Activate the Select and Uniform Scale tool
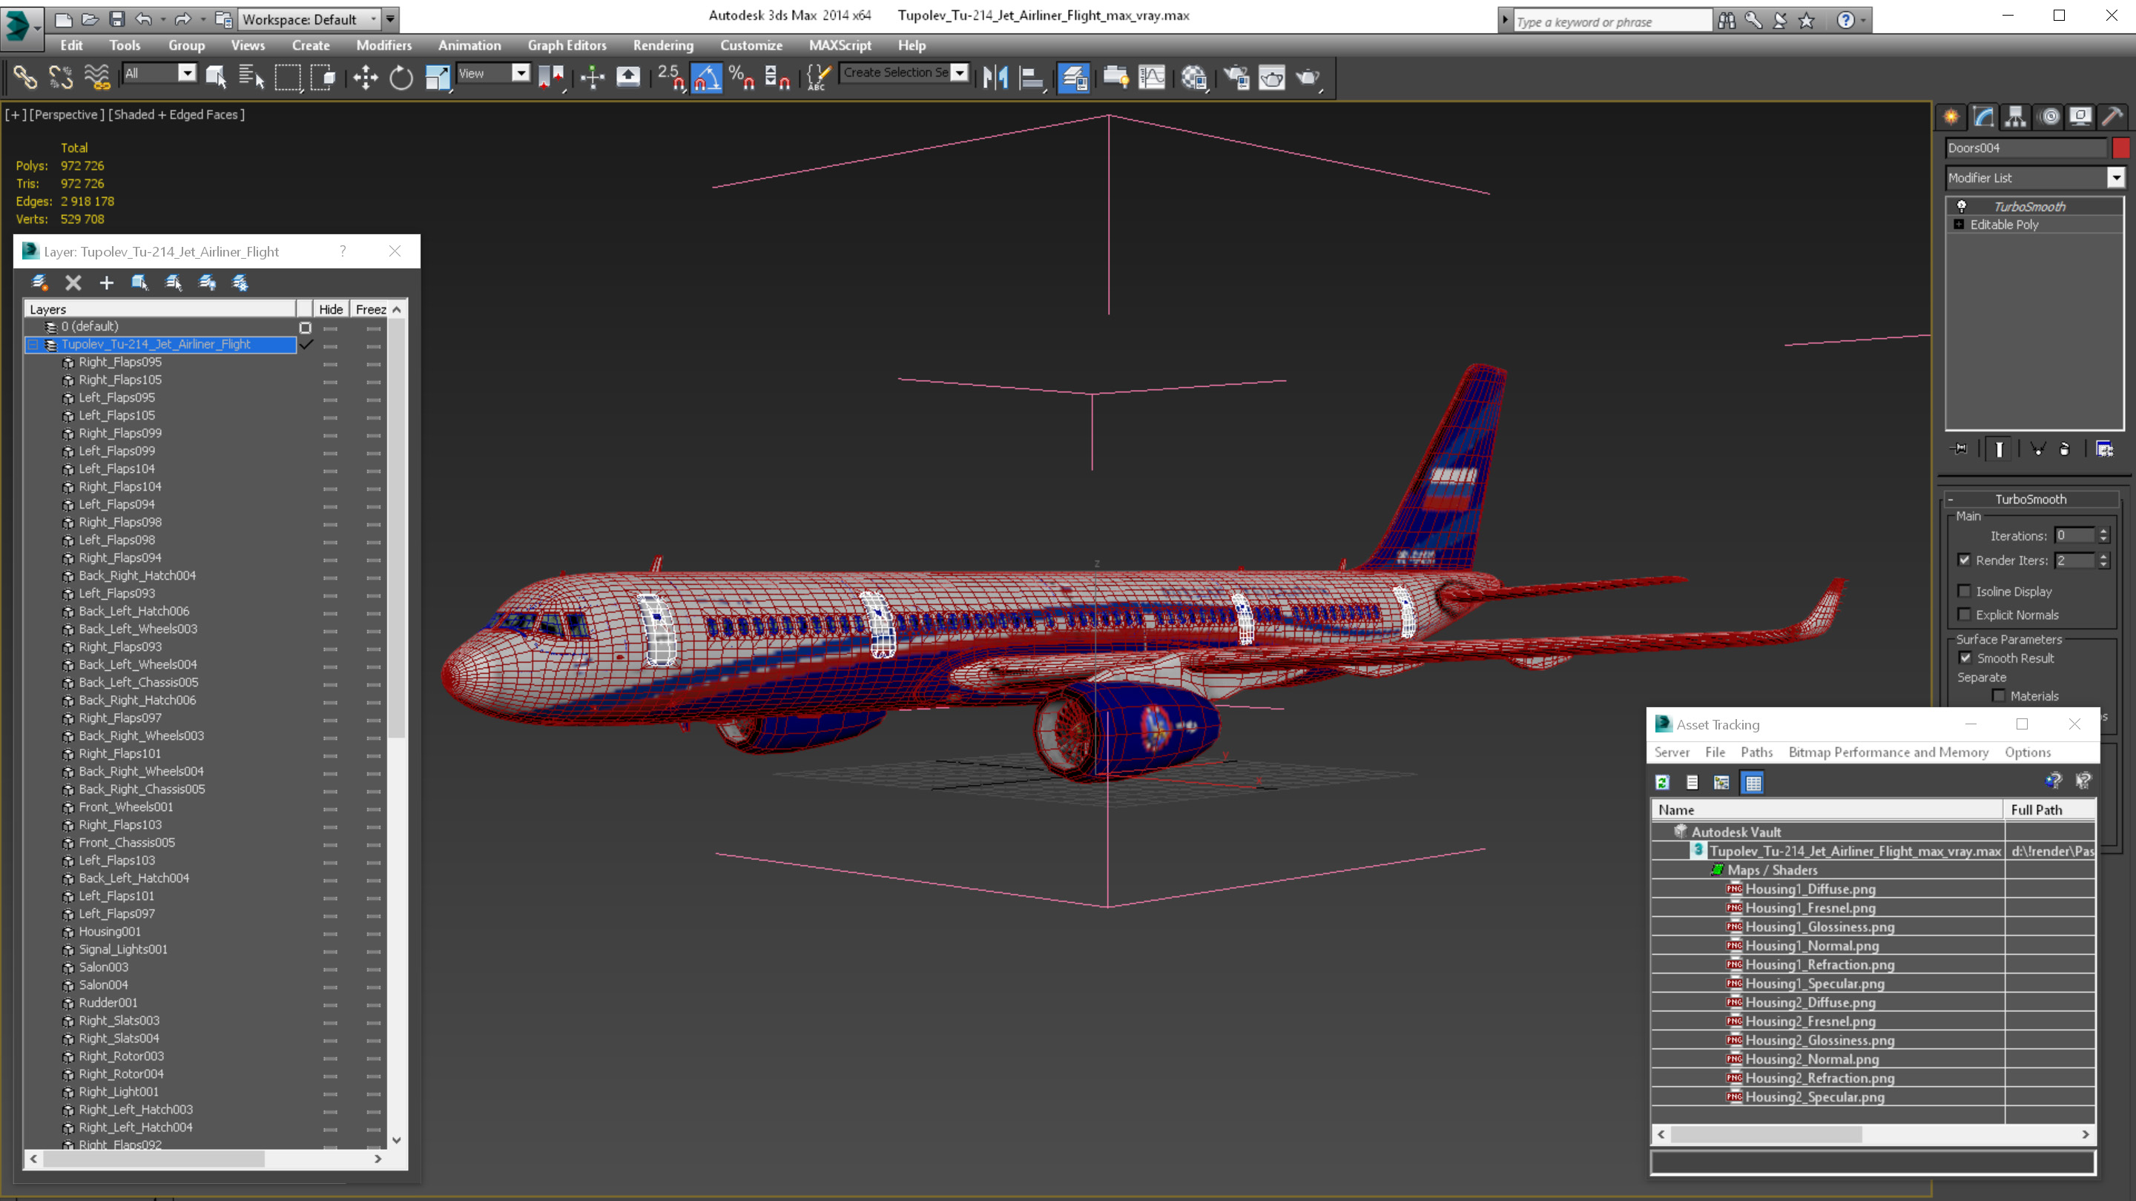 pos(437,77)
